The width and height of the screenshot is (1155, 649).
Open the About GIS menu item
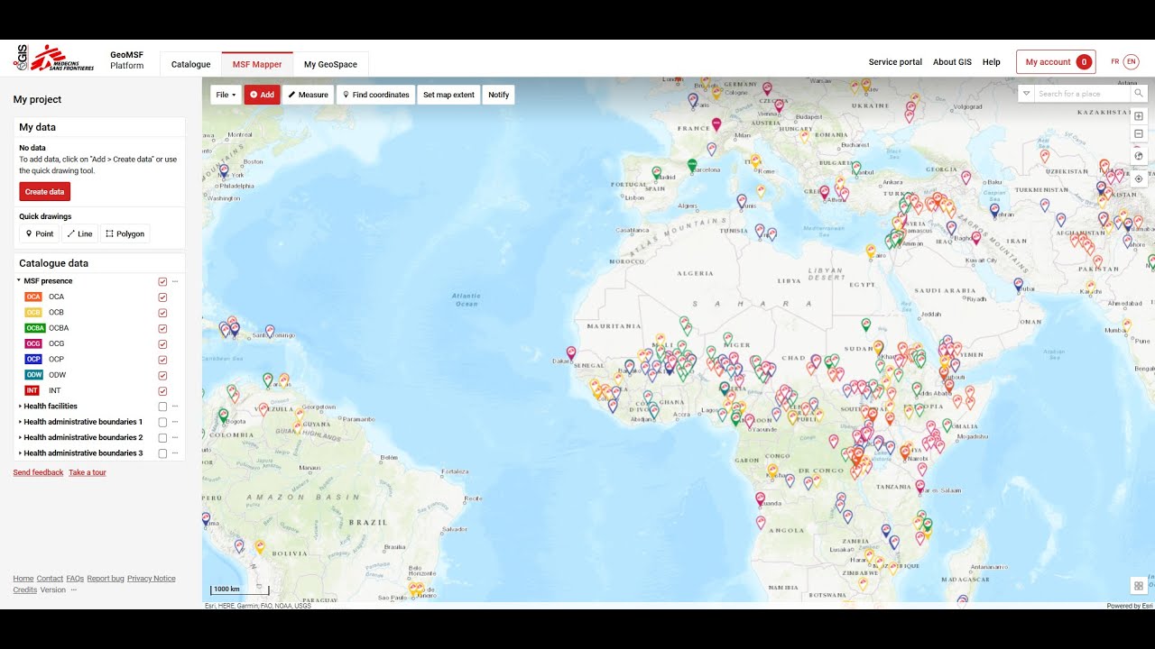pos(952,62)
